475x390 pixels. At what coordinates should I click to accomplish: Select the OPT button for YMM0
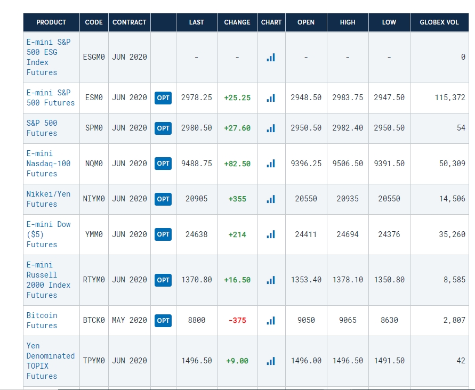163,234
